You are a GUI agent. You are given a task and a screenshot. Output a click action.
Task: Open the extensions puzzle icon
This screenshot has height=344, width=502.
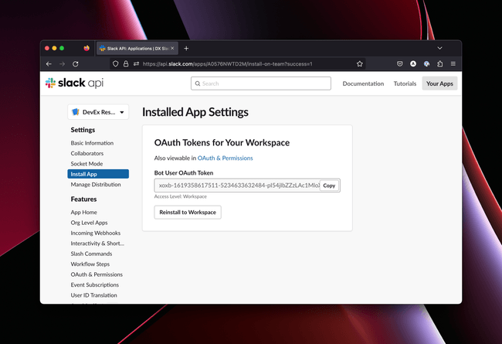click(x=440, y=64)
